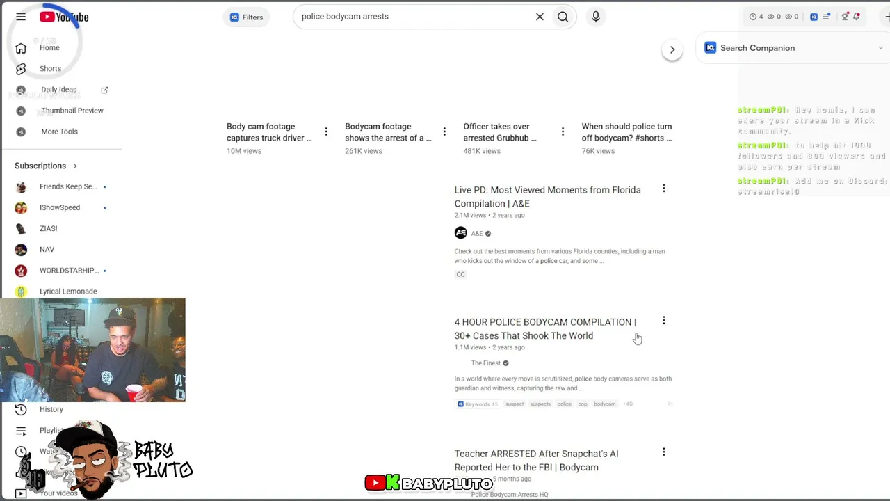Viewport: 890px width, 501px height.
Task: Go to the YouTube logo home
Action: (64, 17)
